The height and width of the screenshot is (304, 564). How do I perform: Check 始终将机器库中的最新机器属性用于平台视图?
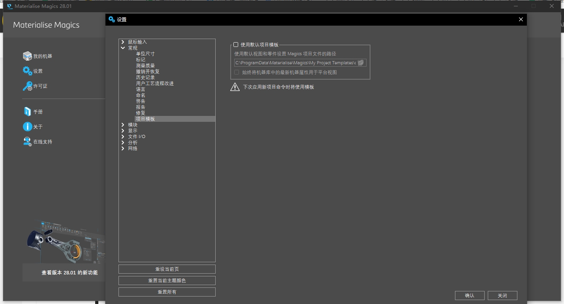[x=237, y=72]
